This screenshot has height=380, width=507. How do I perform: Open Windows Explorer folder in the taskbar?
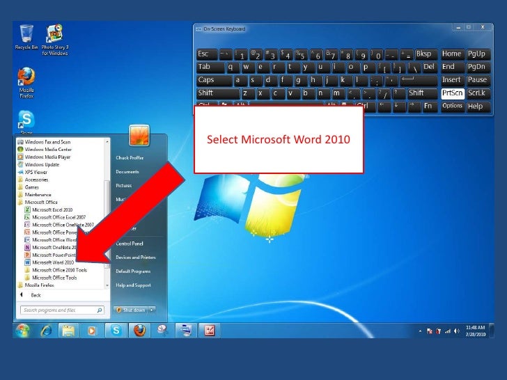[68, 331]
